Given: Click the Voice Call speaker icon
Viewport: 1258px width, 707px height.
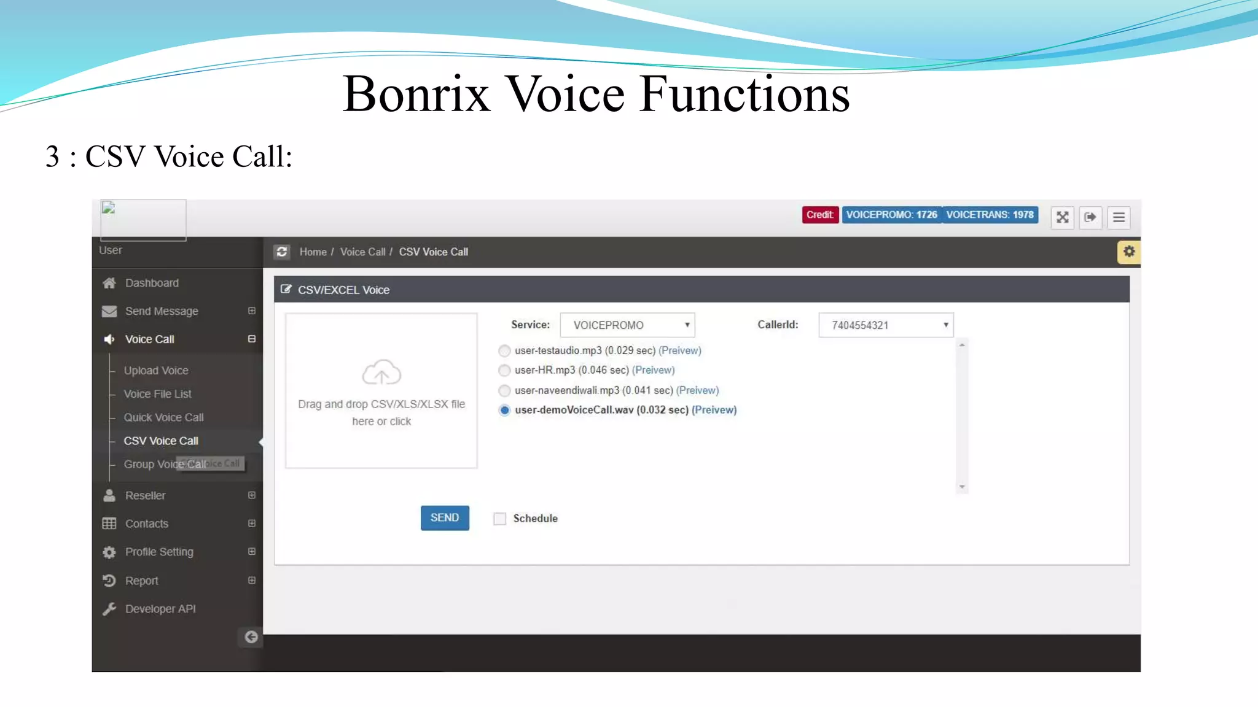Looking at the screenshot, I should 109,339.
